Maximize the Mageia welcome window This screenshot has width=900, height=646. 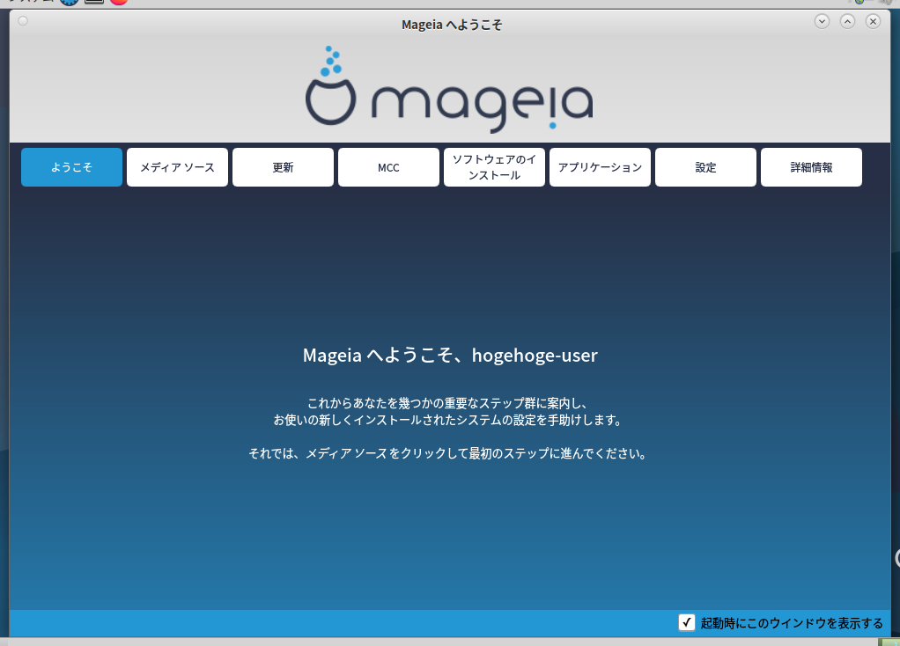click(847, 22)
